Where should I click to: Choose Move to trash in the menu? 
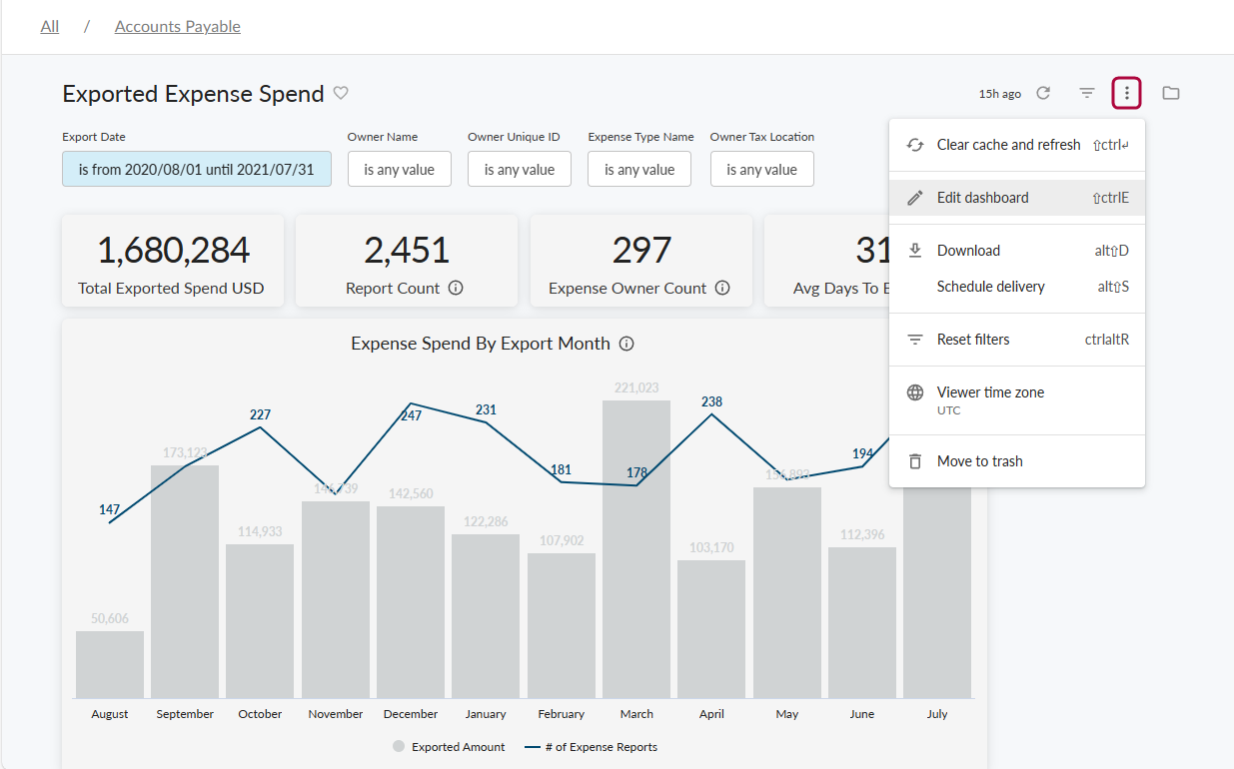point(979,460)
